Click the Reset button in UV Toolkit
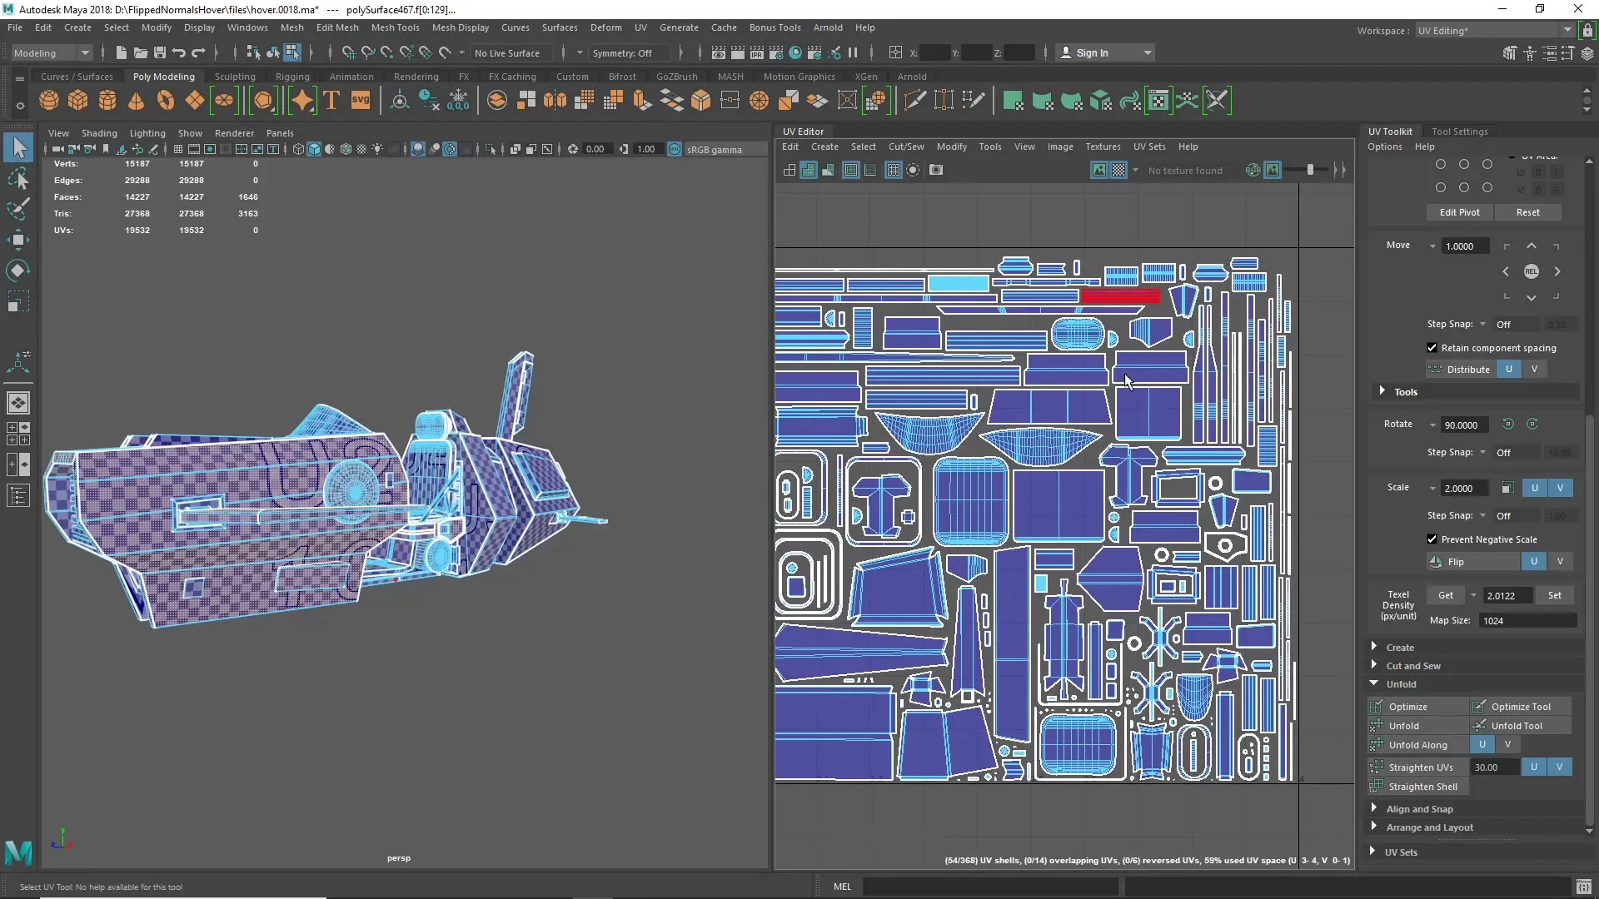The image size is (1599, 899). pyautogui.click(x=1529, y=212)
